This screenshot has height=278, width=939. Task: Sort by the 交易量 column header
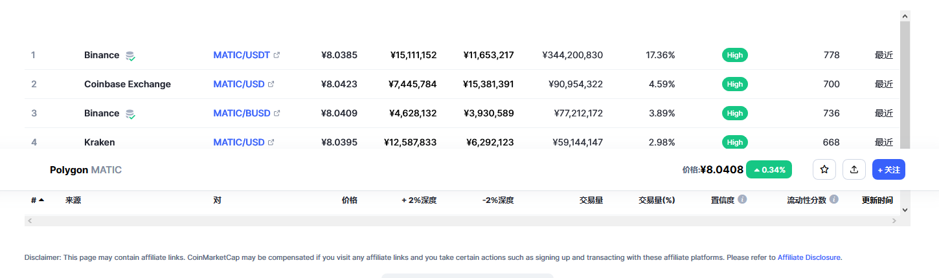[591, 200]
